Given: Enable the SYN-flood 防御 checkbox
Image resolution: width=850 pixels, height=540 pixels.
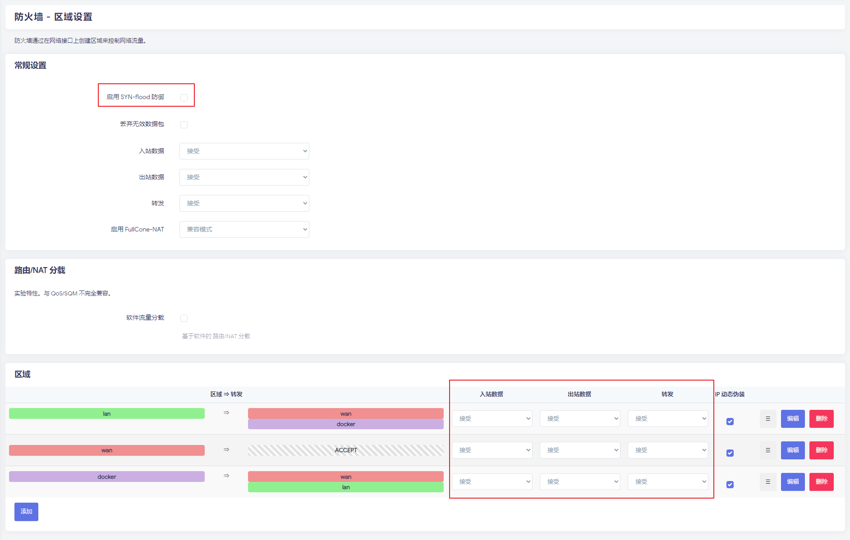Looking at the screenshot, I should pos(184,98).
